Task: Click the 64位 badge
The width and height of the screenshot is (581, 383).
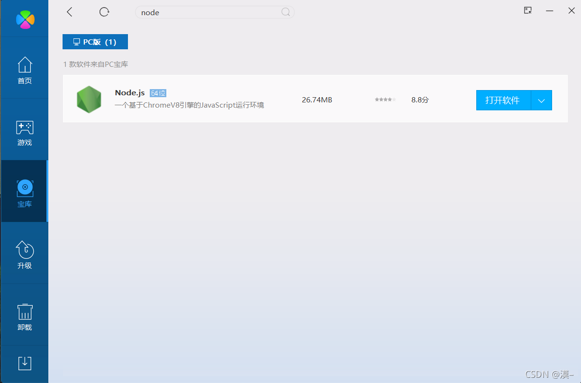Action: [158, 93]
